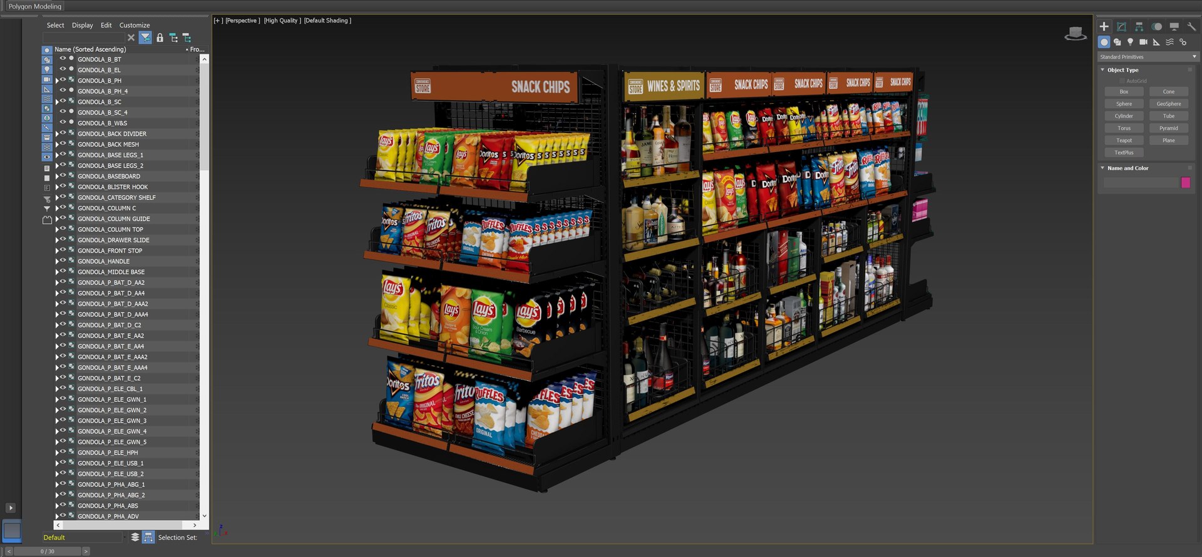The image size is (1202, 557).
Task: Open the Standard Primitives dropdown
Action: click(x=1148, y=57)
